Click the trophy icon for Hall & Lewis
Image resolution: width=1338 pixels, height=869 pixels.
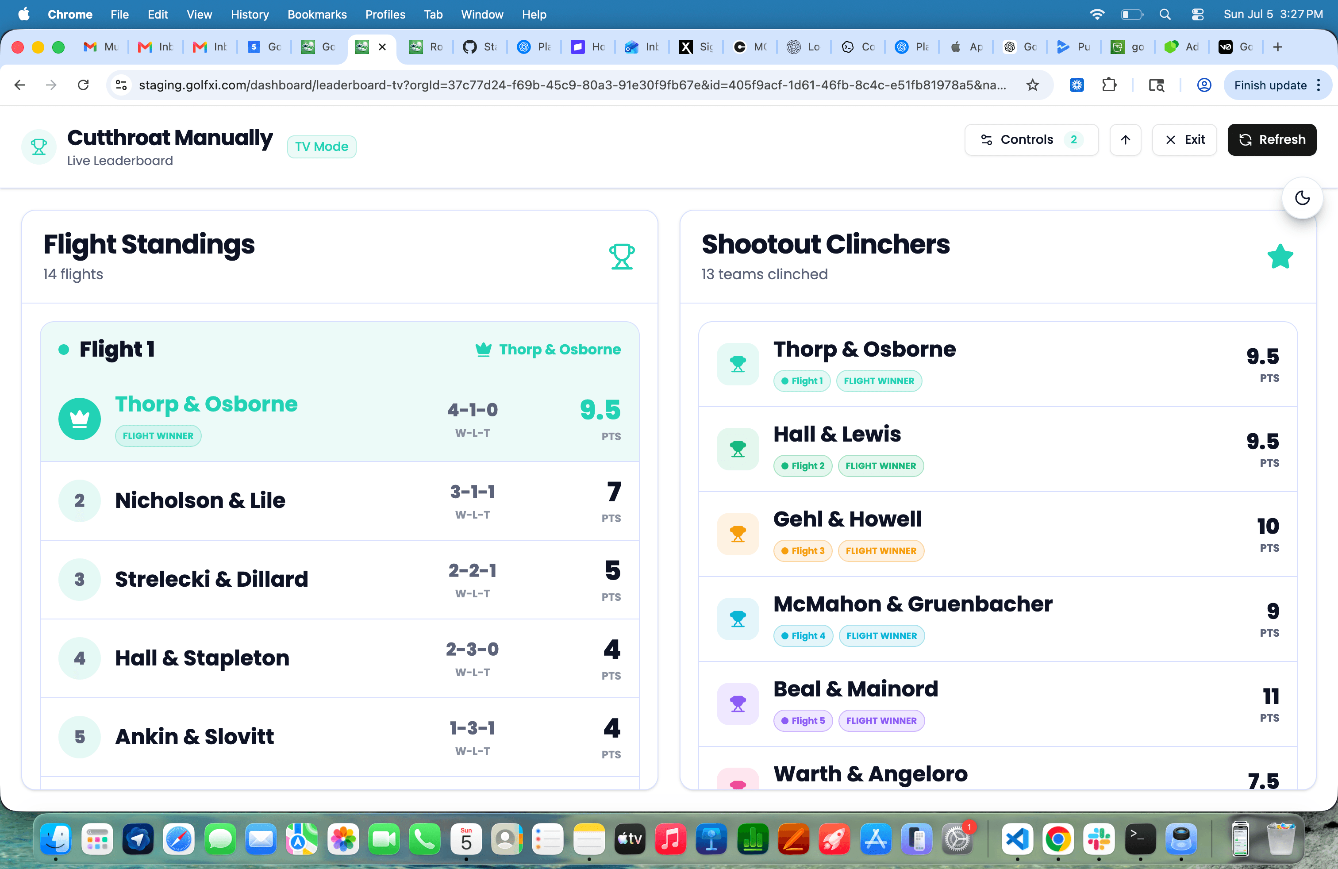click(x=738, y=449)
